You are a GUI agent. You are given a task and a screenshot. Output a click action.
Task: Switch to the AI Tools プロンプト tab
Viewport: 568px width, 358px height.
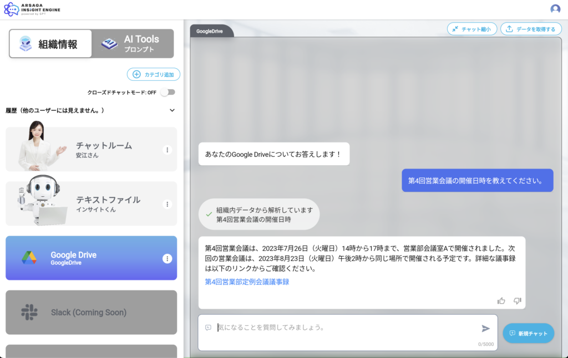(133, 44)
